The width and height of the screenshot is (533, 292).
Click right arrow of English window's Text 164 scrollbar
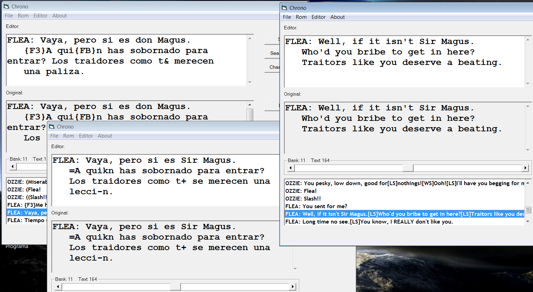click(x=525, y=168)
